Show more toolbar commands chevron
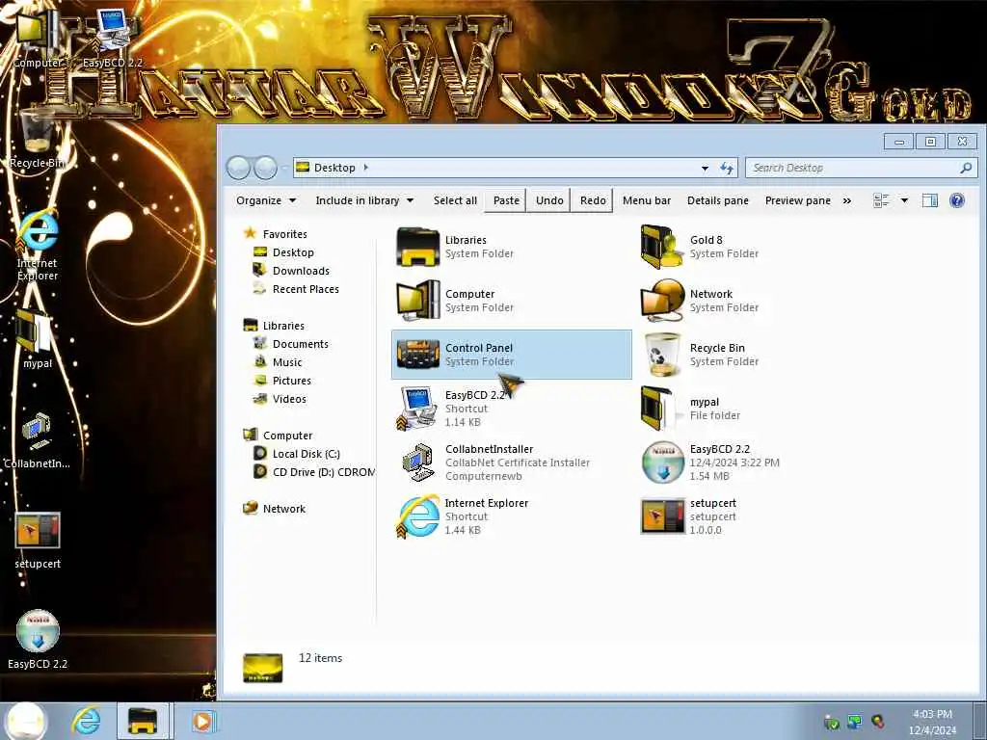Image resolution: width=987 pixels, height=740 pixels. click(847, 200)
